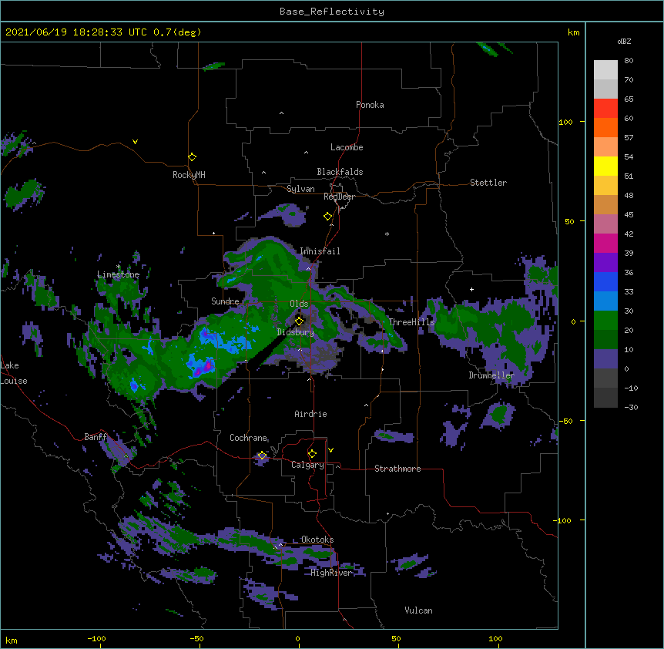Select the Lacombe label on map

(347, 147)
